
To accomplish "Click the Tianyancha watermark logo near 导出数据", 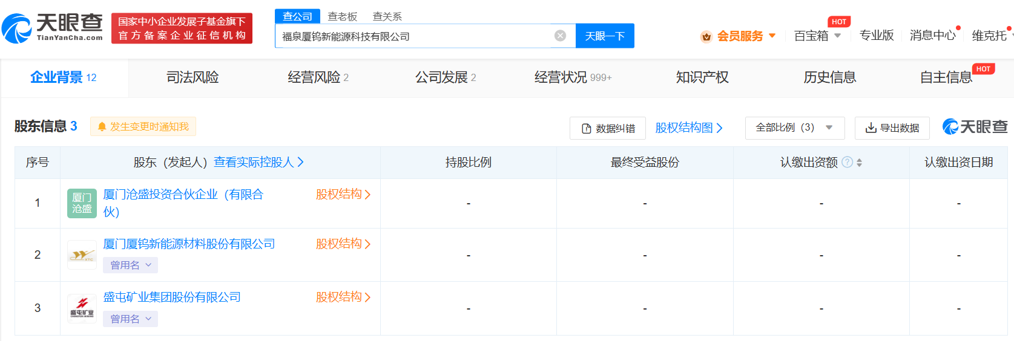I will point(975,126).
